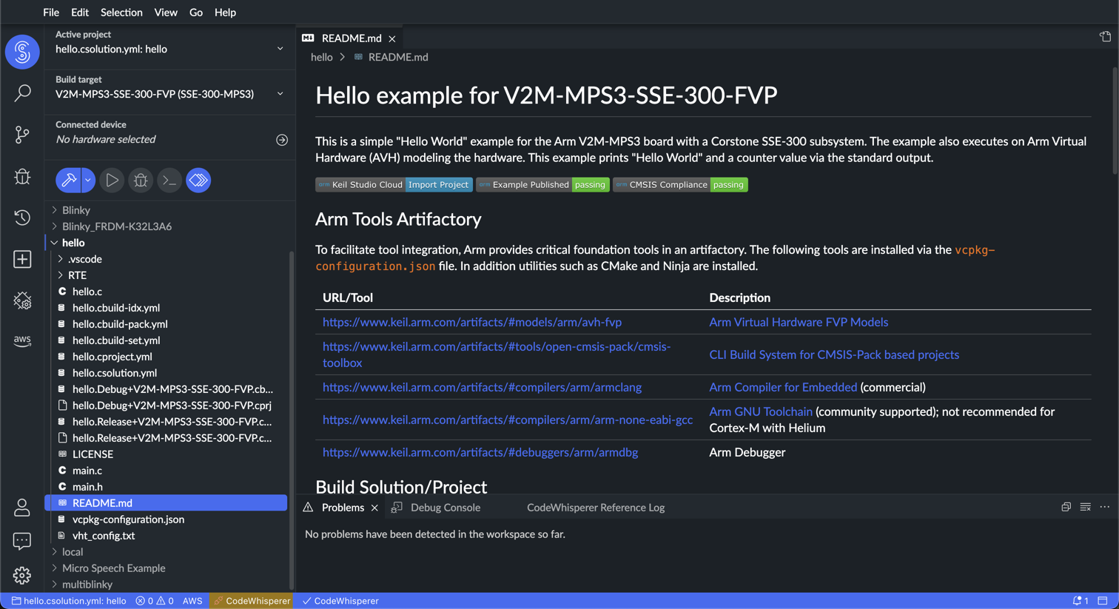The image size is (1119, 609).
Task: Close the Problems tab
Action: [374, 508]
